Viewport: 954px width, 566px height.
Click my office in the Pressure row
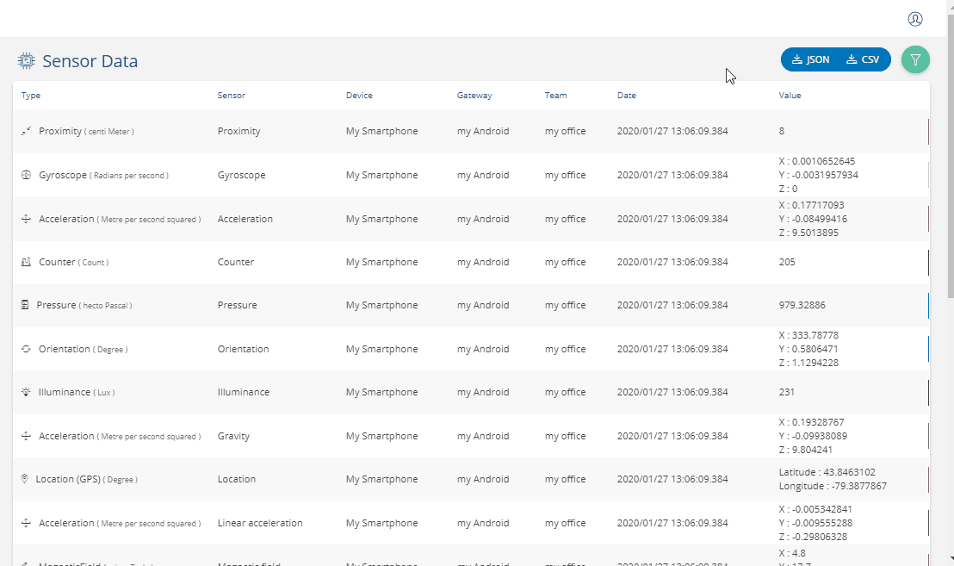(x=565, y=305)
